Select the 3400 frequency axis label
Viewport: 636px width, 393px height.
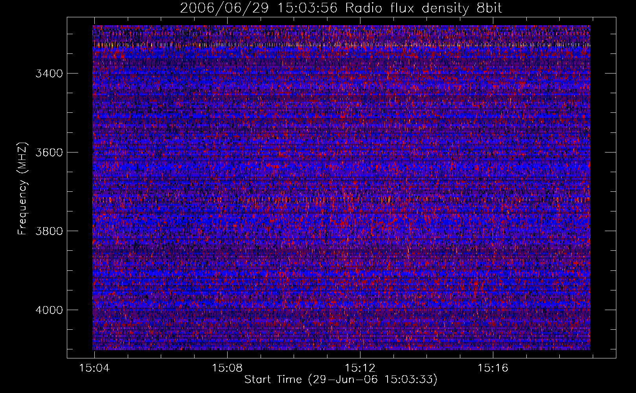pos(49,74)
